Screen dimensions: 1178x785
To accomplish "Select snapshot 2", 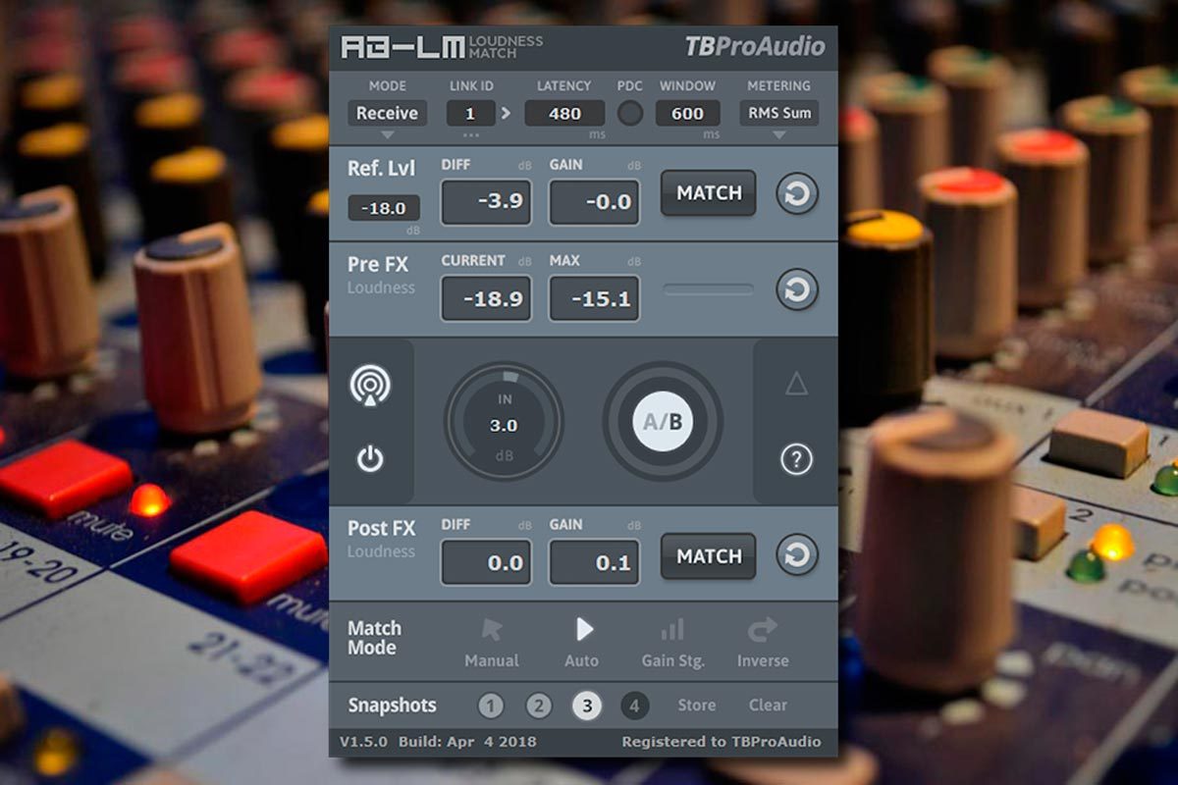I will [x=539, y=705].
